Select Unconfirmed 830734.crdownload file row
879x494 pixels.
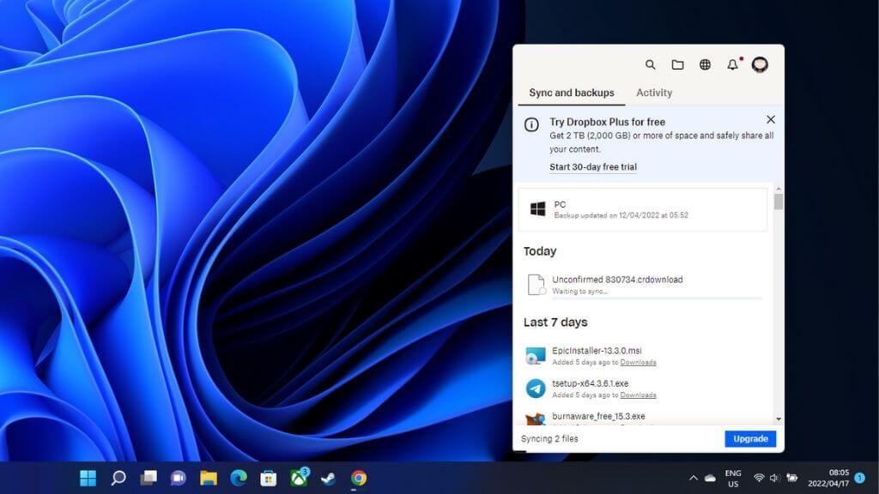coord(643,285)
